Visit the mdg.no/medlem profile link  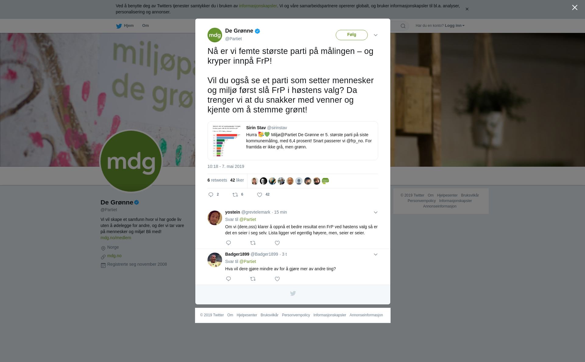click(116, 238)
